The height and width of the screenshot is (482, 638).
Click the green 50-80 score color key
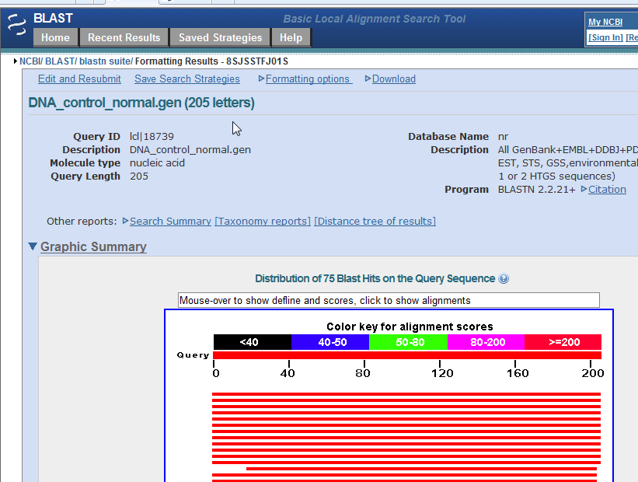click(408, 342)
